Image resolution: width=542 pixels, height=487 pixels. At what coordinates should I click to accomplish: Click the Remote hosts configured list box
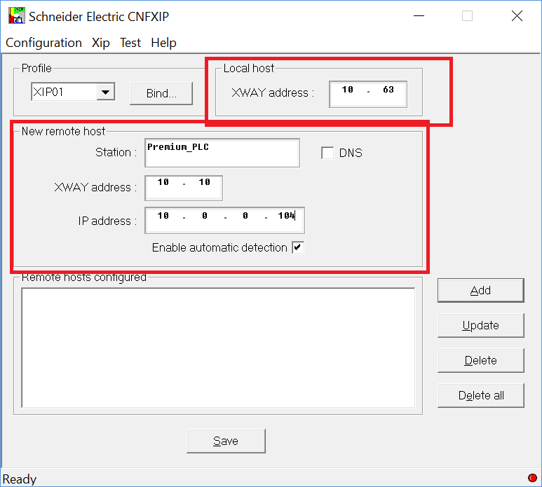tap(218, 348)
